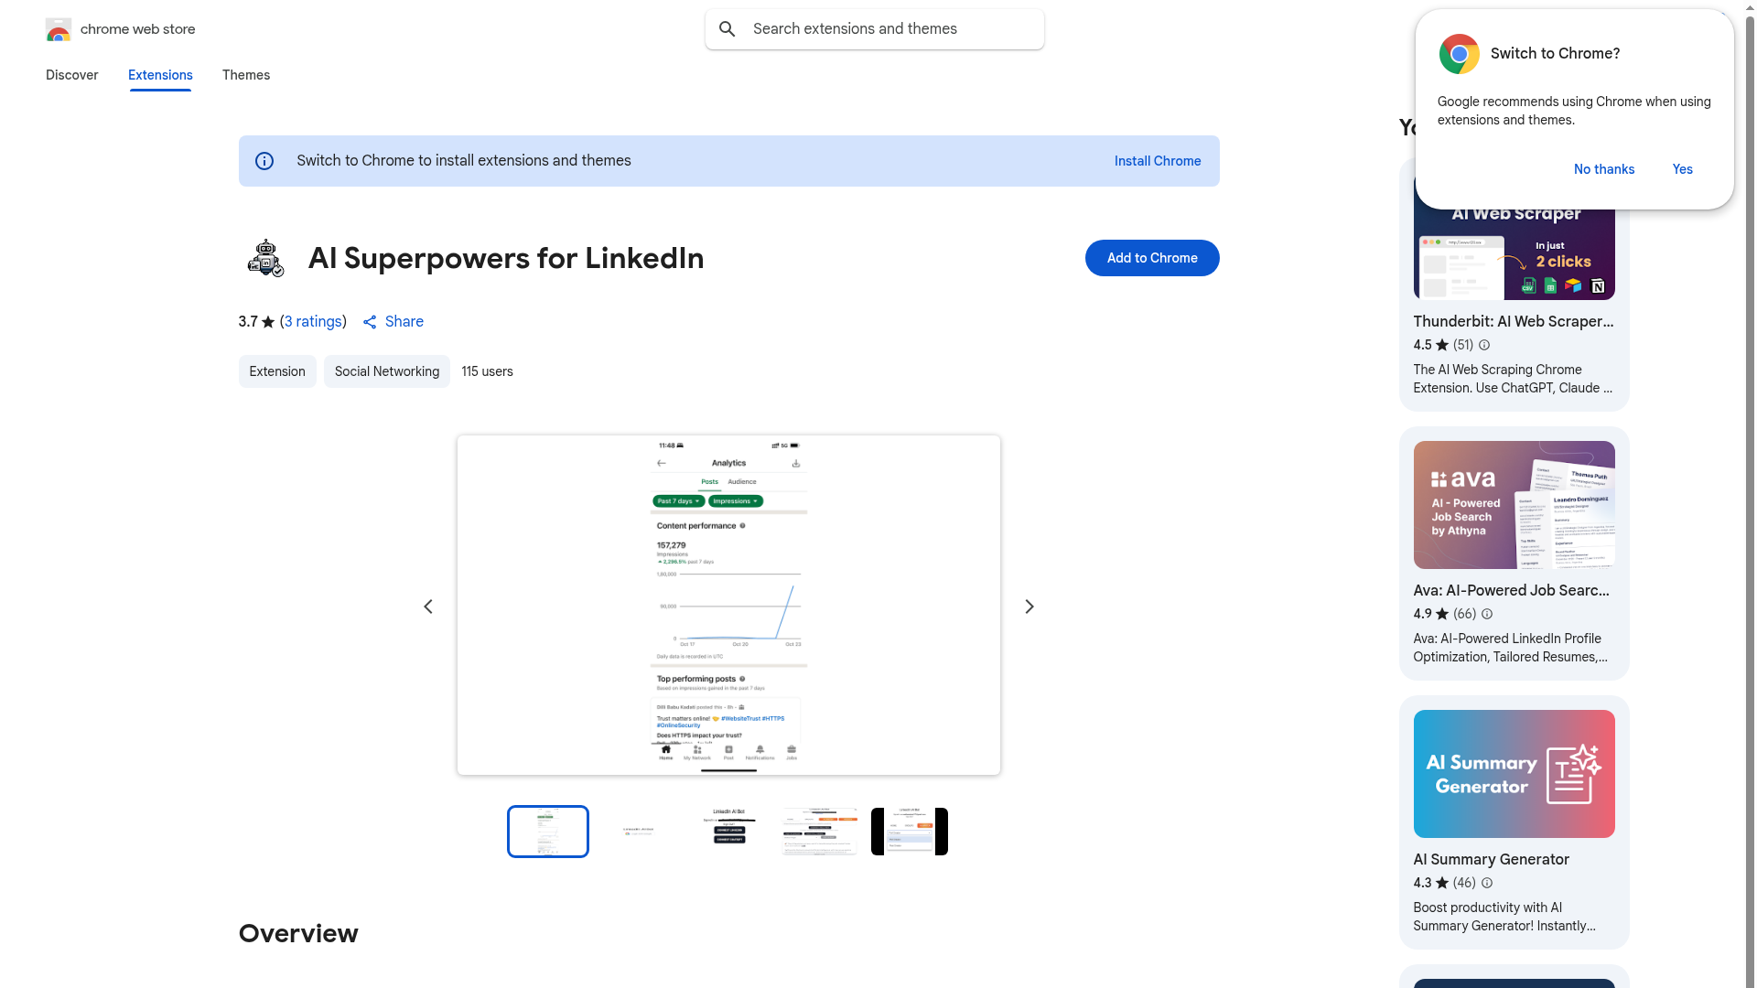Click the Install Chrome link
This screenshot has height=988, width=1757.
click(1158, 161)
